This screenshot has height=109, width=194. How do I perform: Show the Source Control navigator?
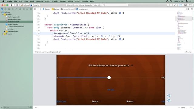pyautogui.click(x=5, y=9)
